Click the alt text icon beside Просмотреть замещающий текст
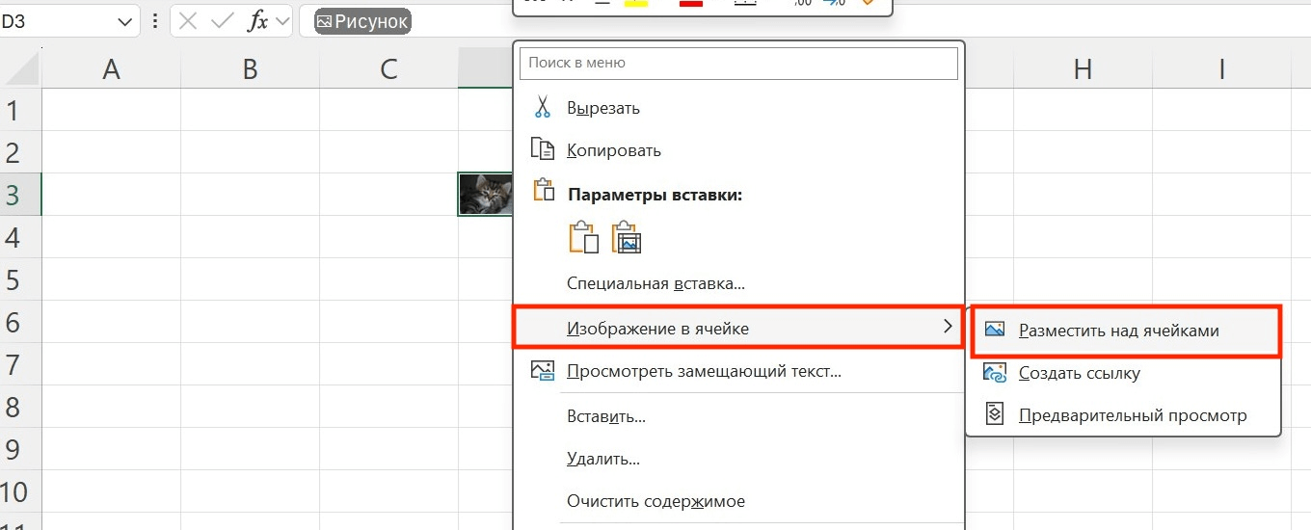 (x=543, y=370)
